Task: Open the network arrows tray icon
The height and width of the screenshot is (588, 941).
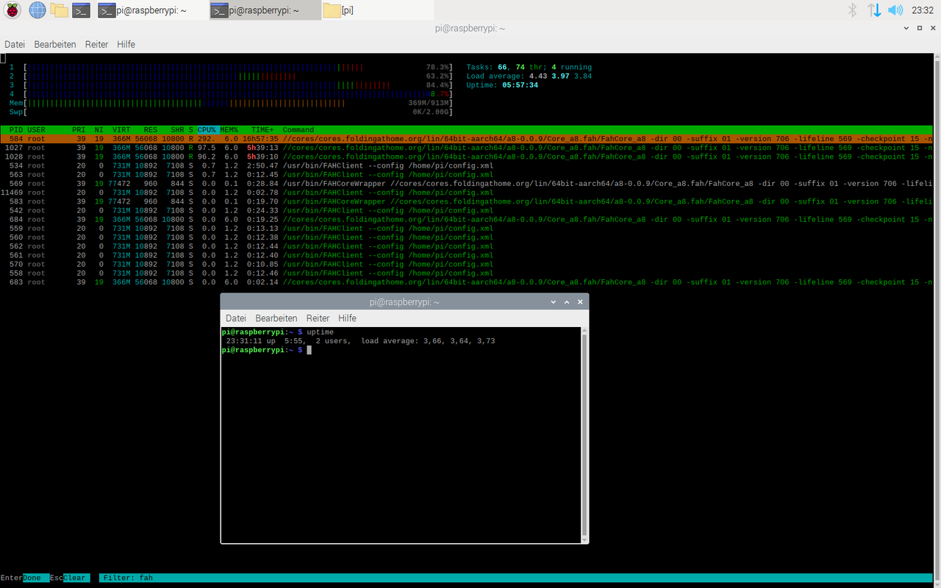Action: (874, 10)
